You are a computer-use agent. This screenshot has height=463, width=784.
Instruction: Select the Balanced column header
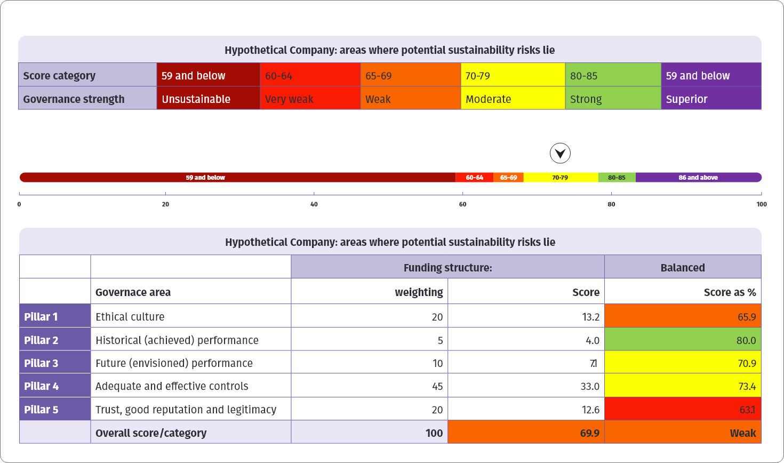point(683,268)
